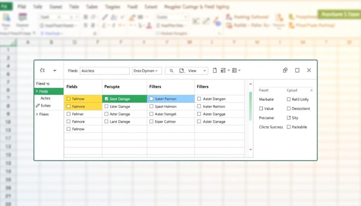This screenshot has height=206, width=361.
Task: Open arrow beside first list layout icon
Action: 228,70
